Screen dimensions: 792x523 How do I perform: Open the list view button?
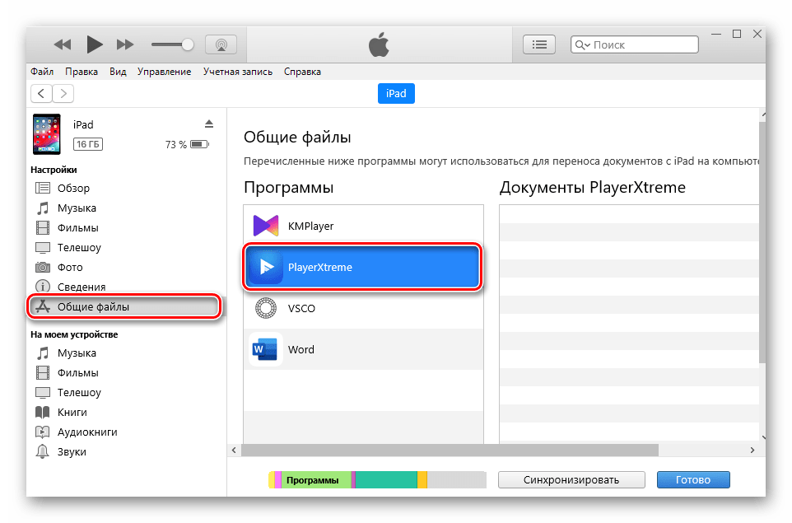click(539, 44)
